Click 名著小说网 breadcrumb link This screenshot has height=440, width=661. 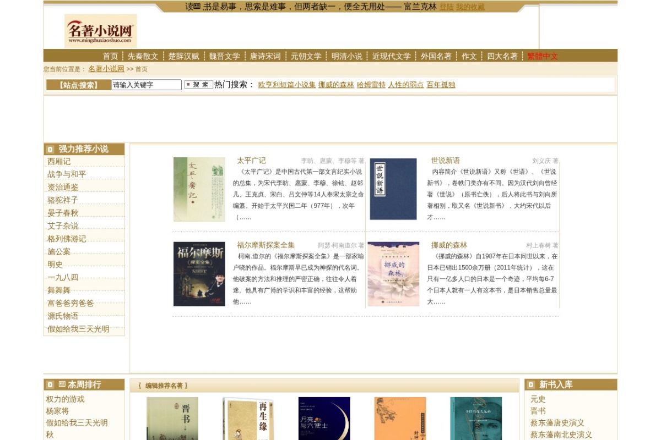pyautogui.click(x=106, y=69)
